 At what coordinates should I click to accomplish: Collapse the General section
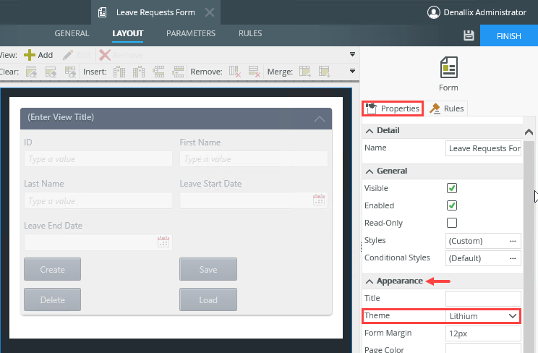pos(370,171)
